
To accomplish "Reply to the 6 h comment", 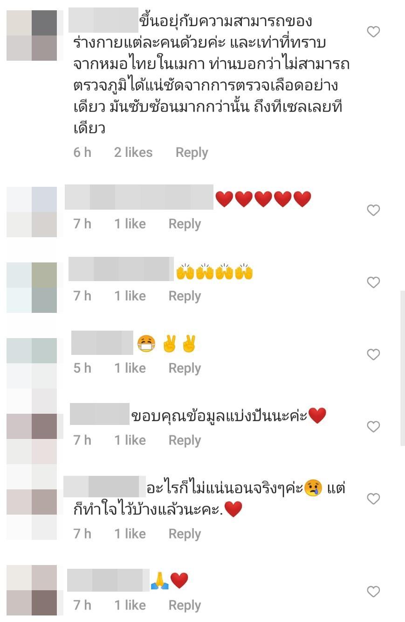I will pos(192,153).
